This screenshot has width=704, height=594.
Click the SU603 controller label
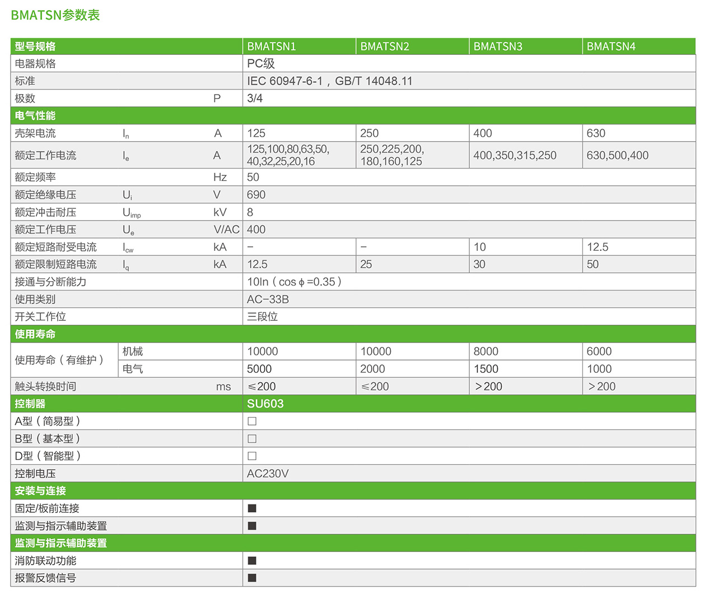click(265, 404)
